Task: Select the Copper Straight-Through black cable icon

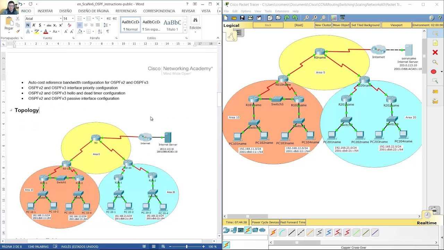Action: click(x=292, y=233)
